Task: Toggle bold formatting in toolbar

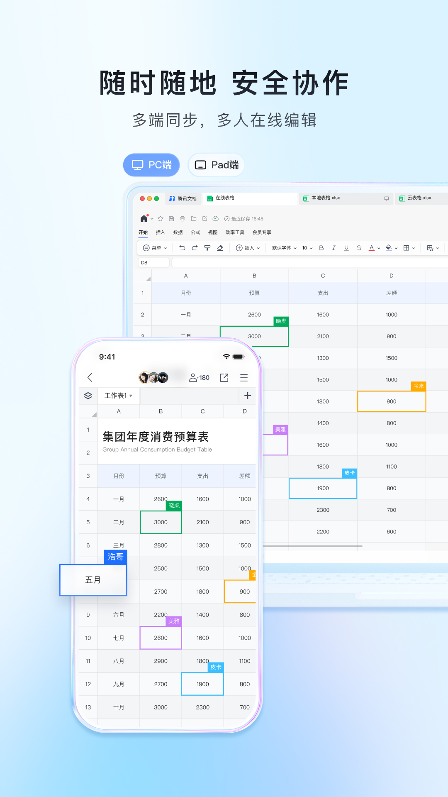Action: point(321,248)
